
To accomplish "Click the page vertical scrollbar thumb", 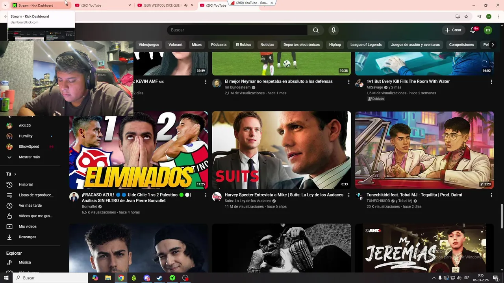I will 502,215.
